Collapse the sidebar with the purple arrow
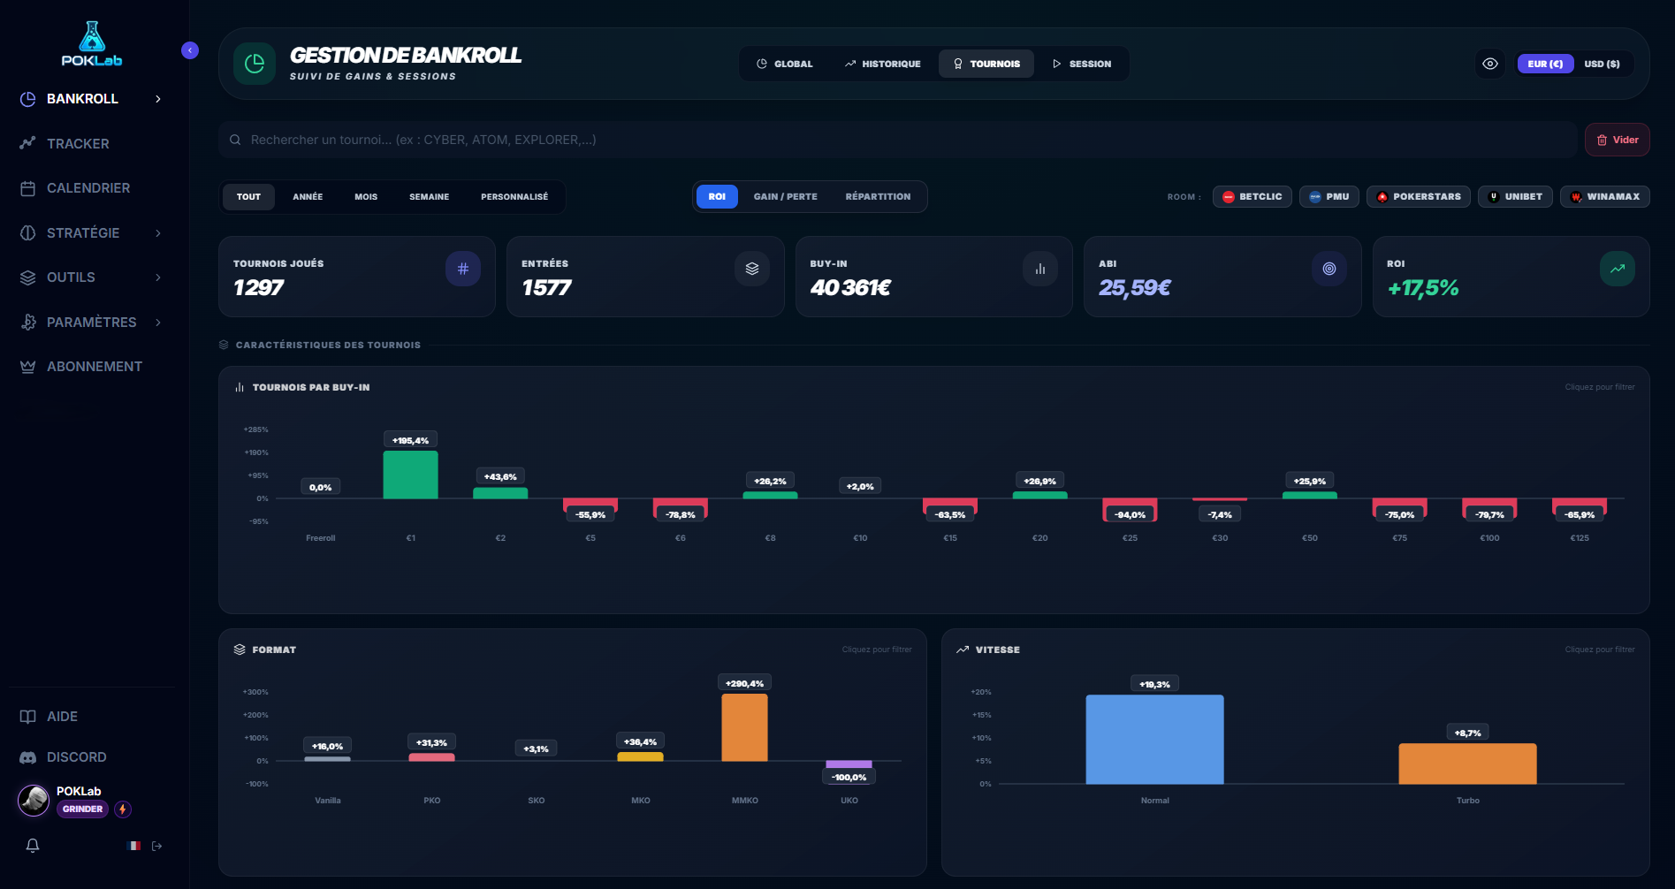This screenshot has height=889, width=1675. coord(190,50)
